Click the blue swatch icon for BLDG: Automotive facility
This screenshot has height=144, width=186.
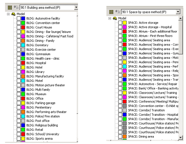tap(23, 18)
